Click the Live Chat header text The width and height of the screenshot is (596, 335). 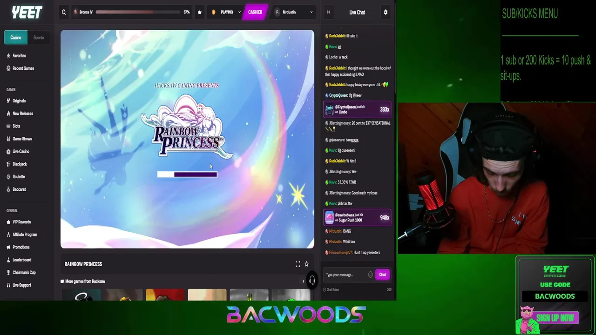[x=357, y=13]
